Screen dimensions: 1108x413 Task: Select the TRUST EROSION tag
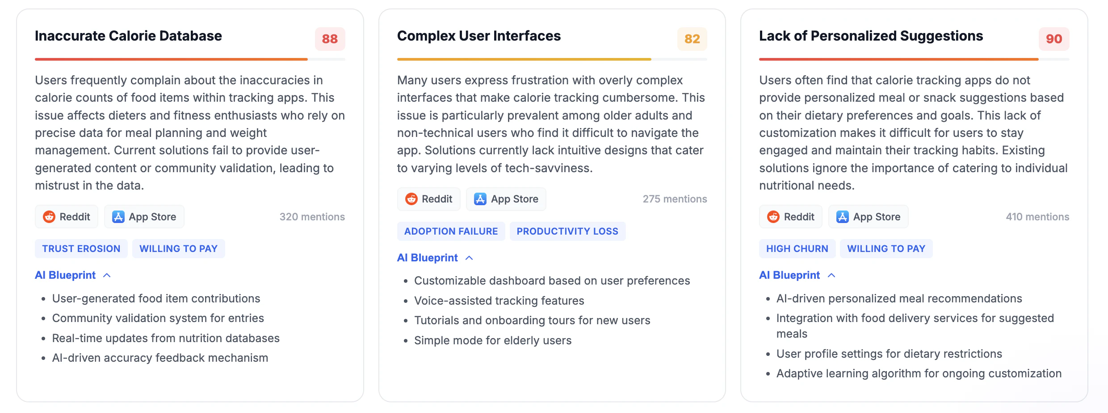pos(81,248)
